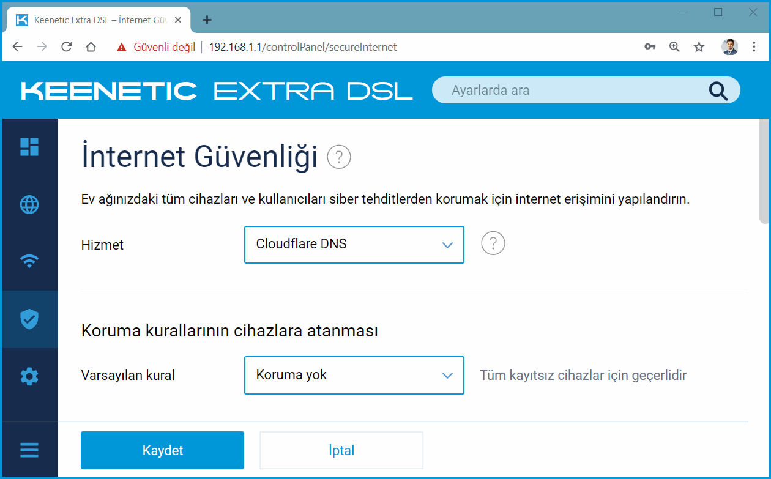
Task: Open the saved passwords key icon
Action: (x=650, y=47)
